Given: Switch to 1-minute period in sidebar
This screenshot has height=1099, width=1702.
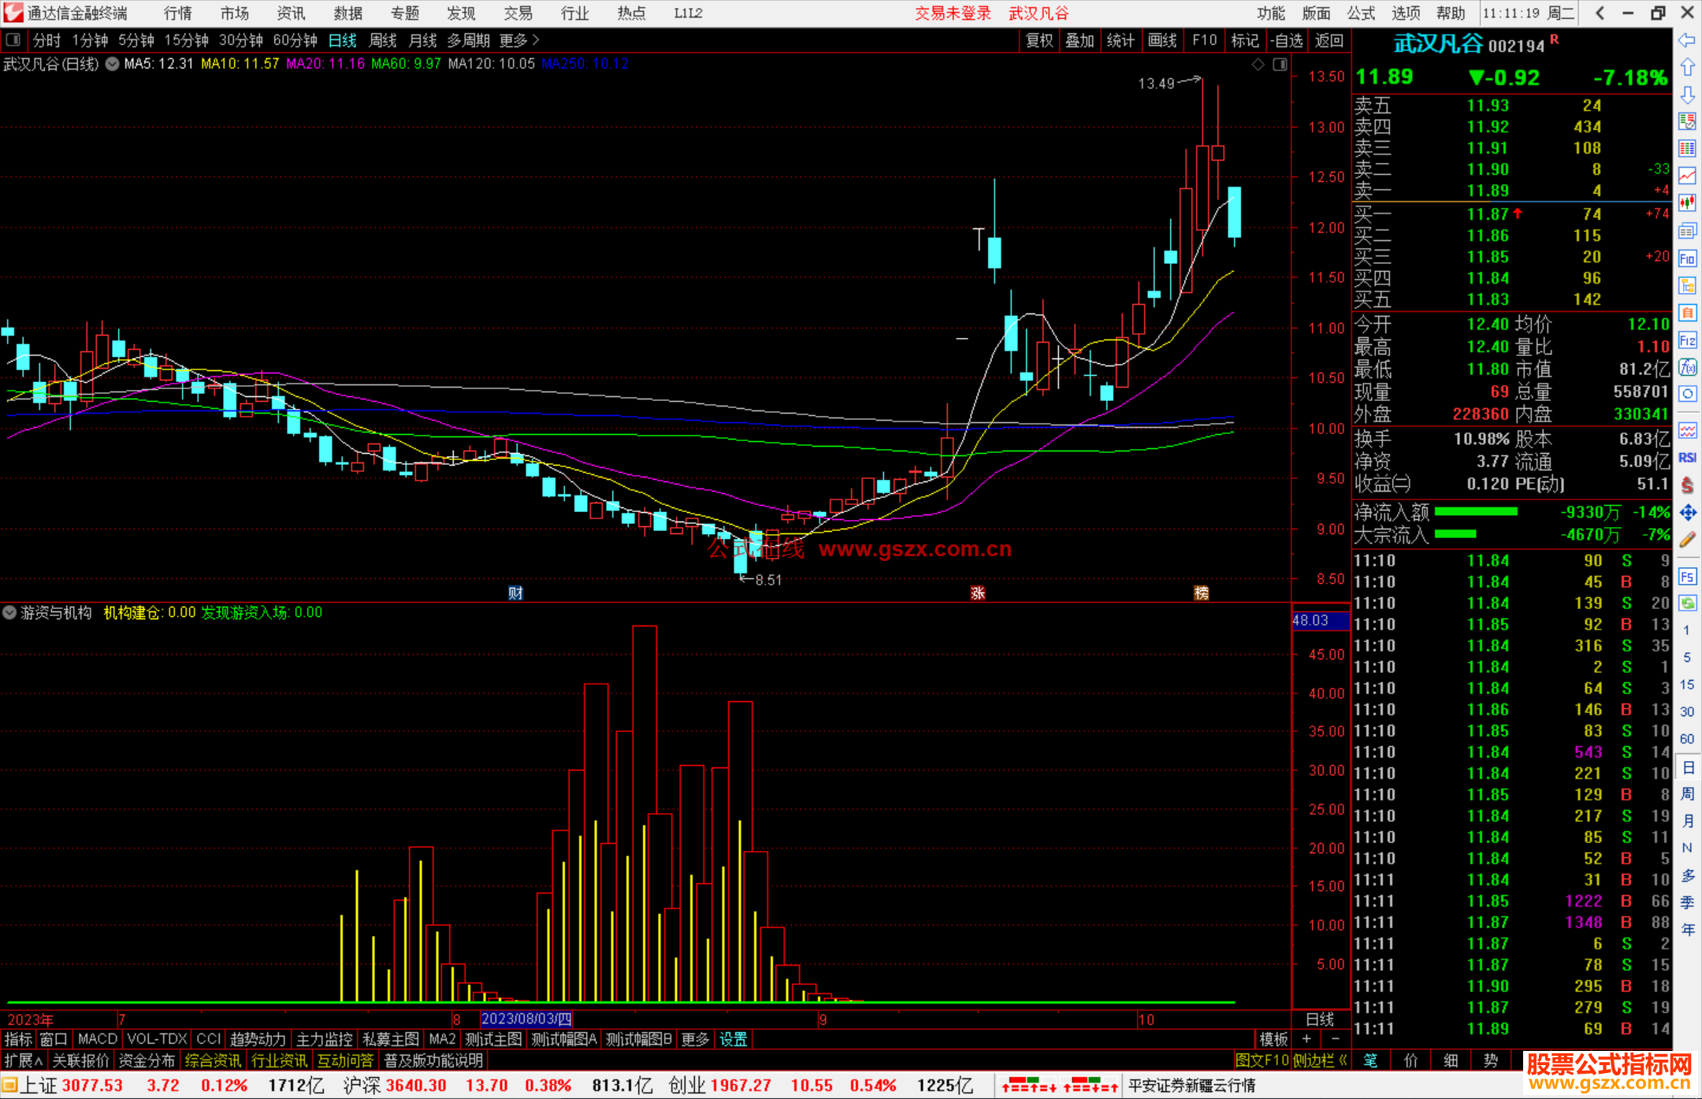Looking at the screenshot, I should 1686,630.
